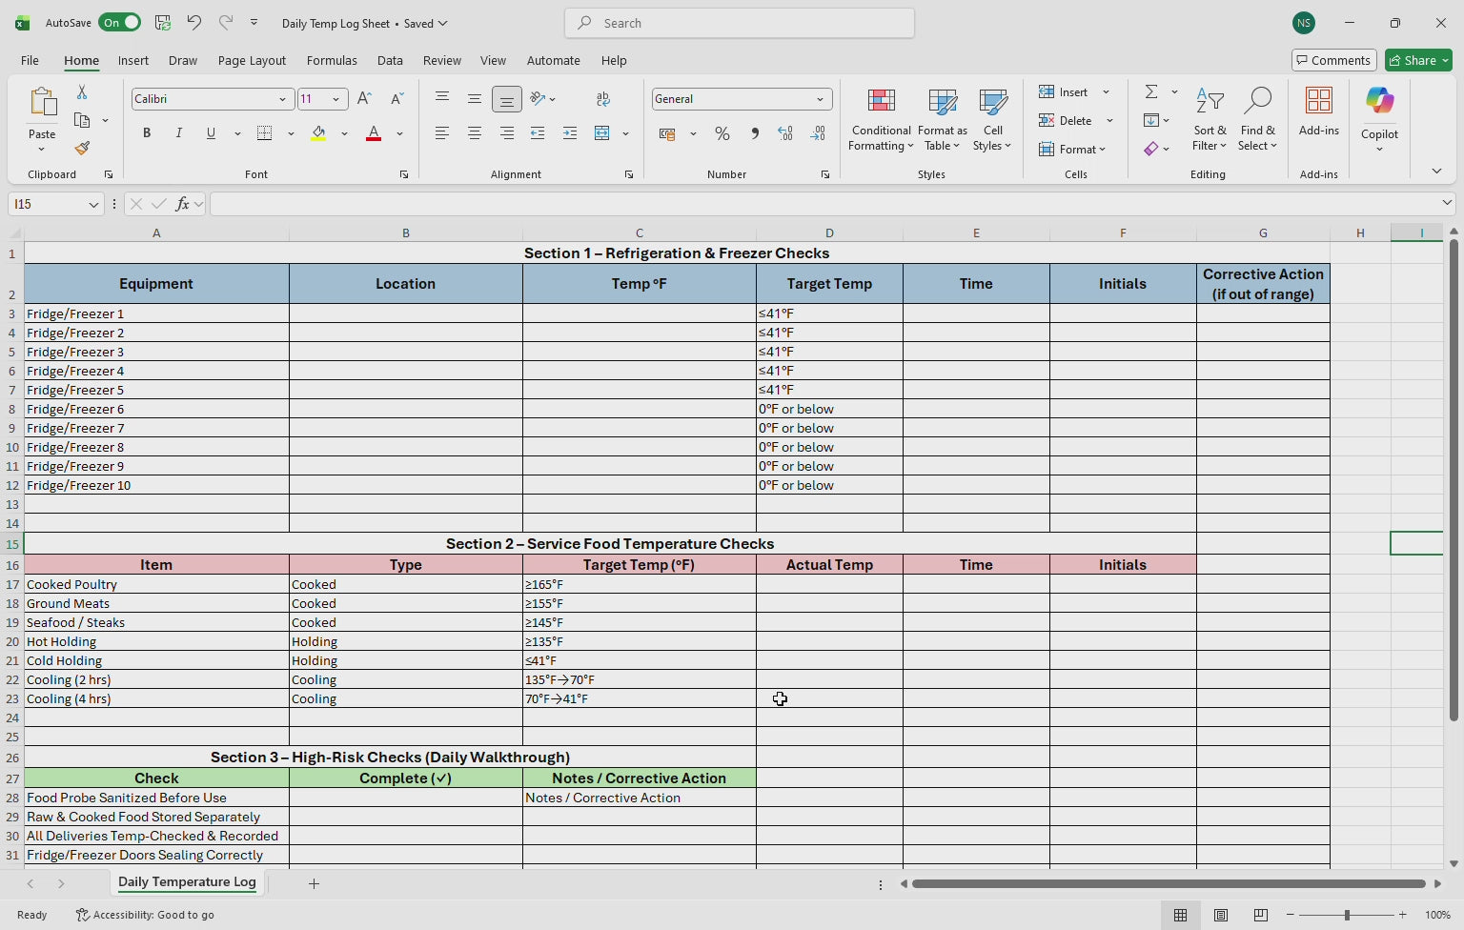Image resolution: width=1464 pixels, height=930 pixels.
Task: Open Find & Select tools
Action: 1257,120
